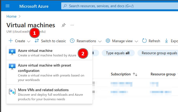This screenshot has width=178, height=112.
Task: Open the Reservations menu
Action: pyautogui.click(x=86, y=41)
